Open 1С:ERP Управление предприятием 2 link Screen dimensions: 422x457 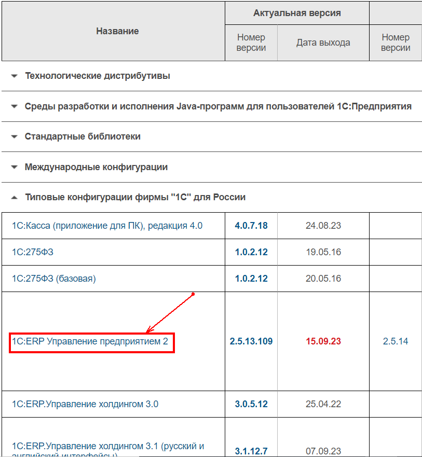pyautogui.click(x=90, y=341)
